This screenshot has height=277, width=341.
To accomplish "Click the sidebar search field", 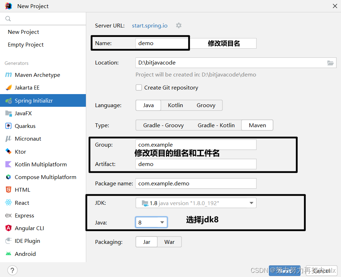I will pos(43,19).
